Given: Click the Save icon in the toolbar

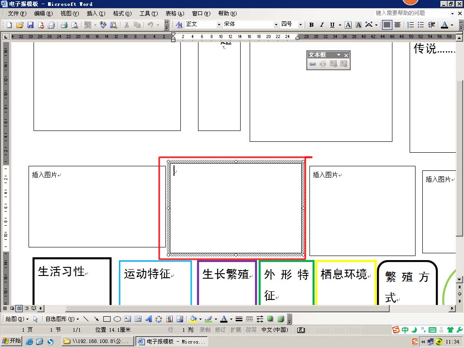Looking at the screenshot, I should pos(30,25).
